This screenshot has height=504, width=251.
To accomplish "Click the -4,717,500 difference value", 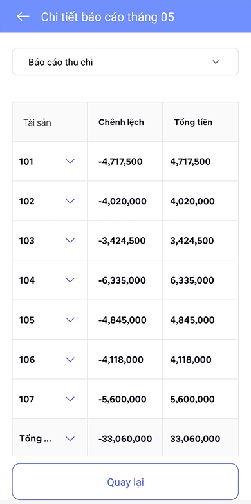I will 120,161.
